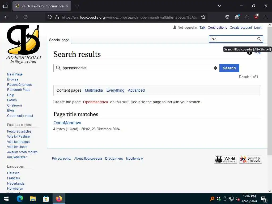Close the search results browser tab

(67, 6)
